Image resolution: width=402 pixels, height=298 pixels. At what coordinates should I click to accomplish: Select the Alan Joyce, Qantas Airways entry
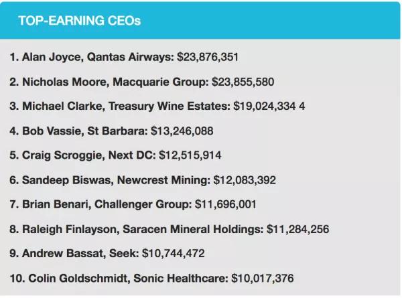click(91, 58)
